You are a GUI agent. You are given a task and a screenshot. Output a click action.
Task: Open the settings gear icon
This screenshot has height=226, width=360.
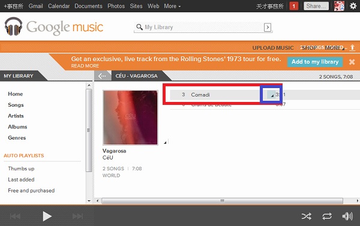pyautogui.click(x=353, y=6)
